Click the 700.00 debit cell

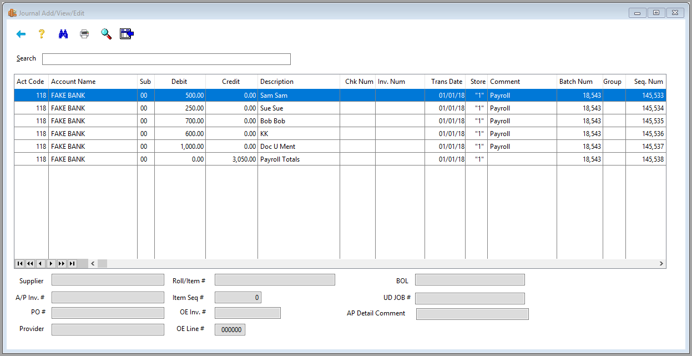point(180,121)
